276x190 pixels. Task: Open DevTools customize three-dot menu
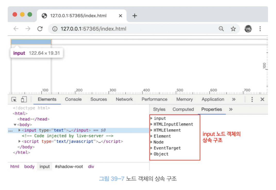(252, 99)
